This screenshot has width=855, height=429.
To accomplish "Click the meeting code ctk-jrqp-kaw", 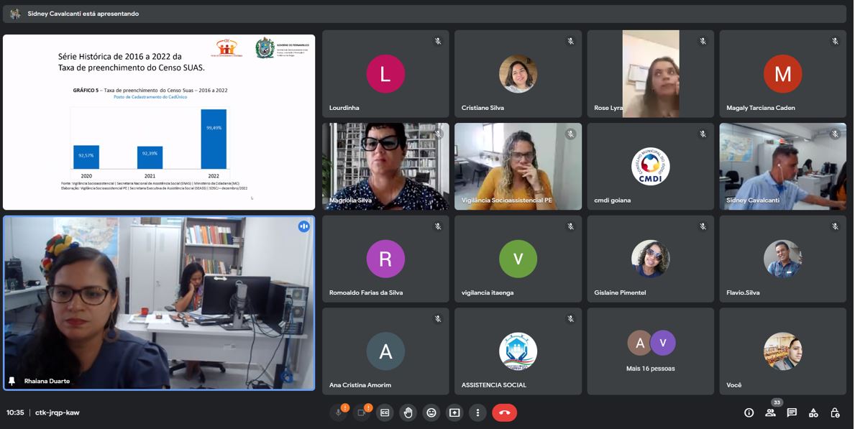I will point(58,412).
